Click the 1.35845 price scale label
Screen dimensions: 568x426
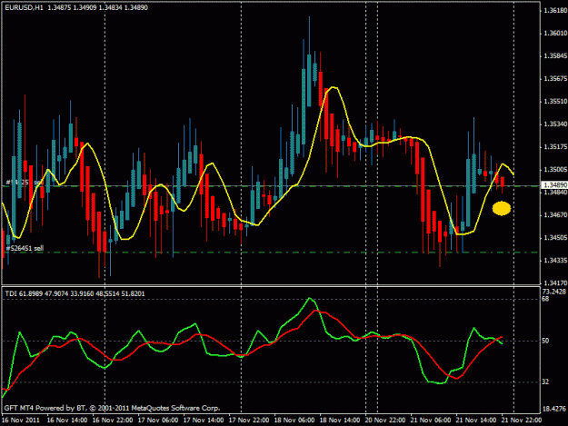click(555, 56)
